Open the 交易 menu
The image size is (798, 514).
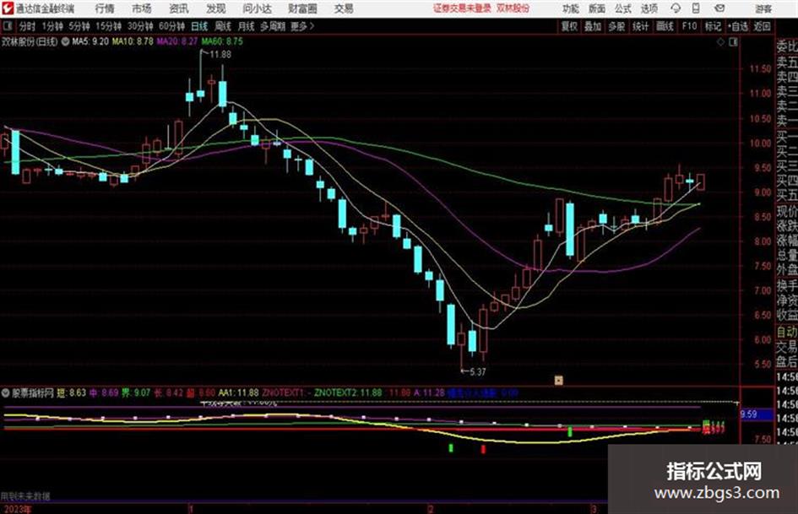[x=344, y=8]
